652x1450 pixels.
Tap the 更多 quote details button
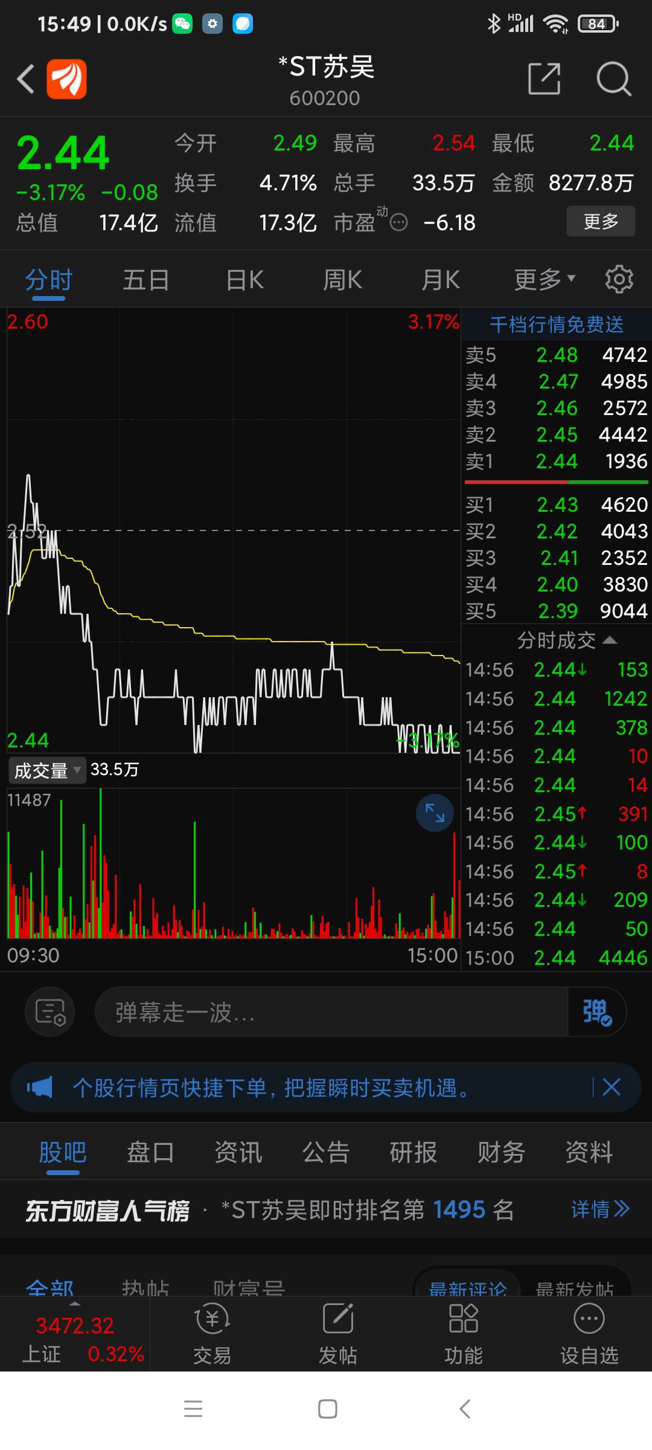(601, 221)
